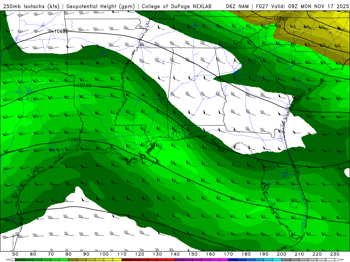
Task: Click the 60 kt legend value
Action: [33, 254]
